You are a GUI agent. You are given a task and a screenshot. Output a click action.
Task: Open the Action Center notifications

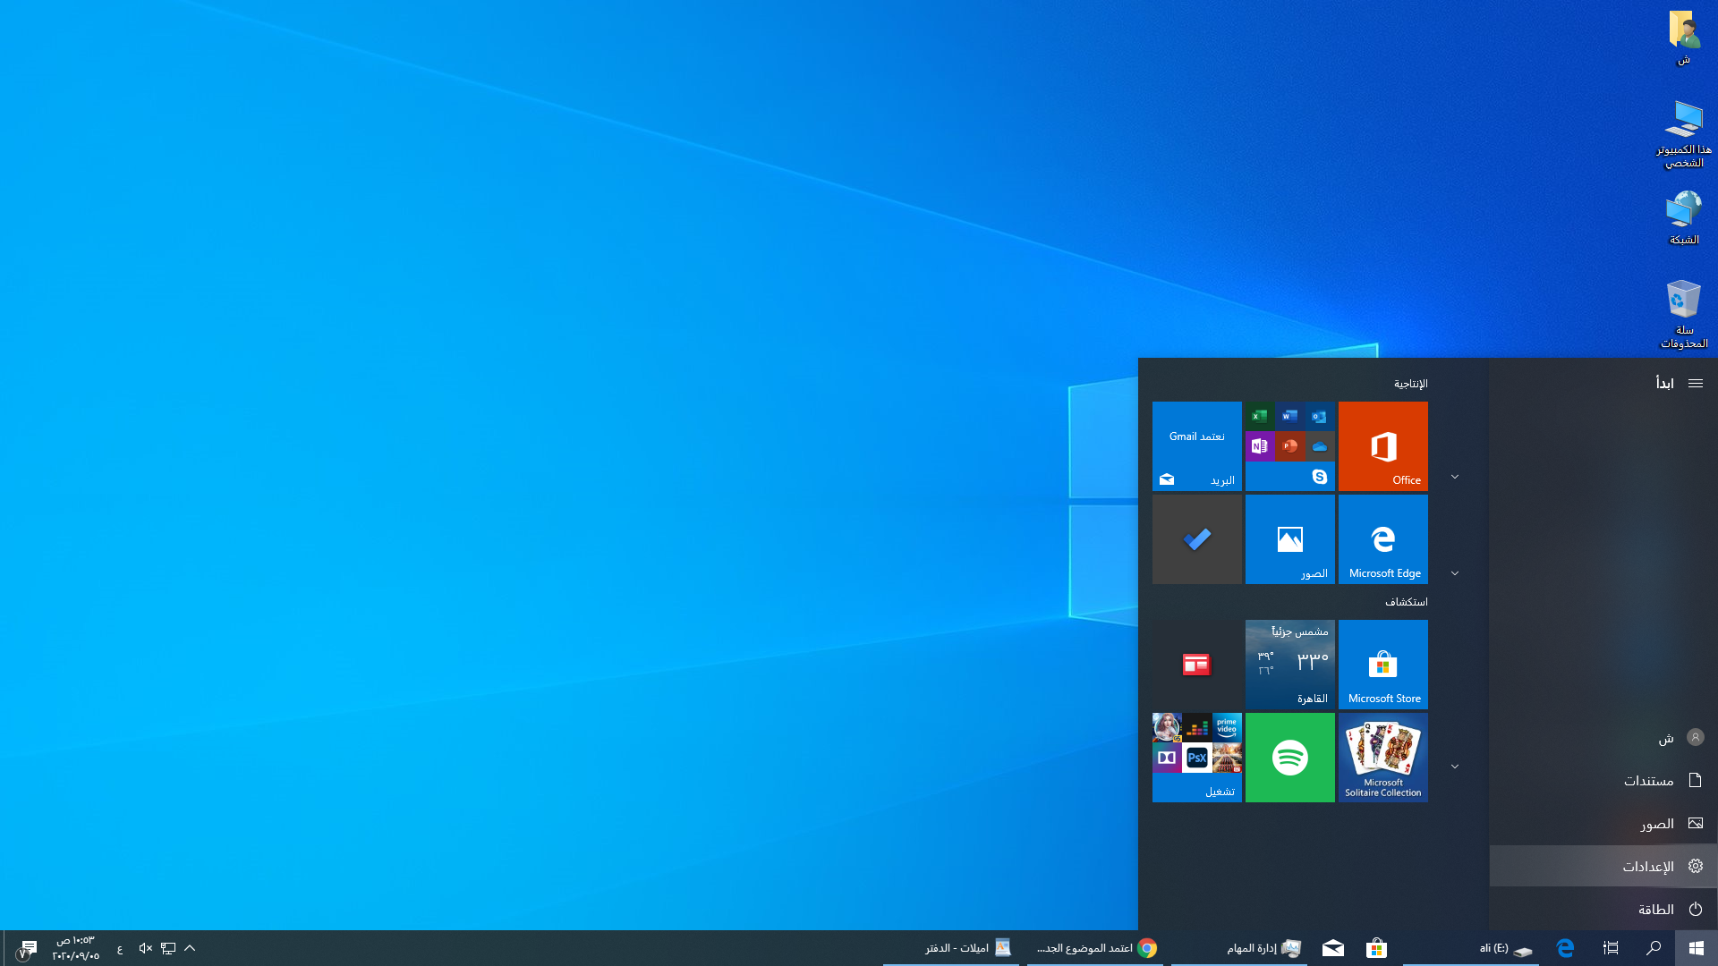pyautogui.click(x=26, y=948)
